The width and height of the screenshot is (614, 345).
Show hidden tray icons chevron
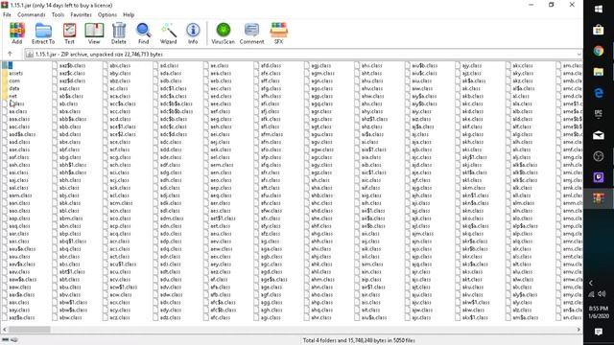click(x=591, y=283)
